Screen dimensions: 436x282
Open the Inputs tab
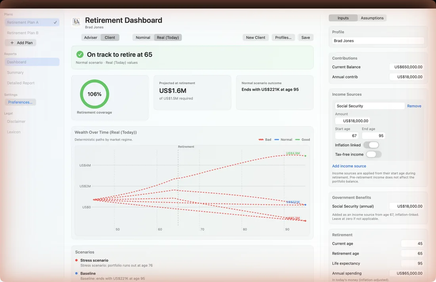click(343, 18)
